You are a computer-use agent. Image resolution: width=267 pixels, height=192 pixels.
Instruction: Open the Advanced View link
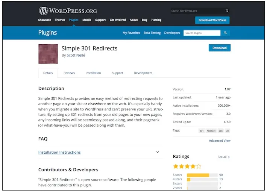220,141
